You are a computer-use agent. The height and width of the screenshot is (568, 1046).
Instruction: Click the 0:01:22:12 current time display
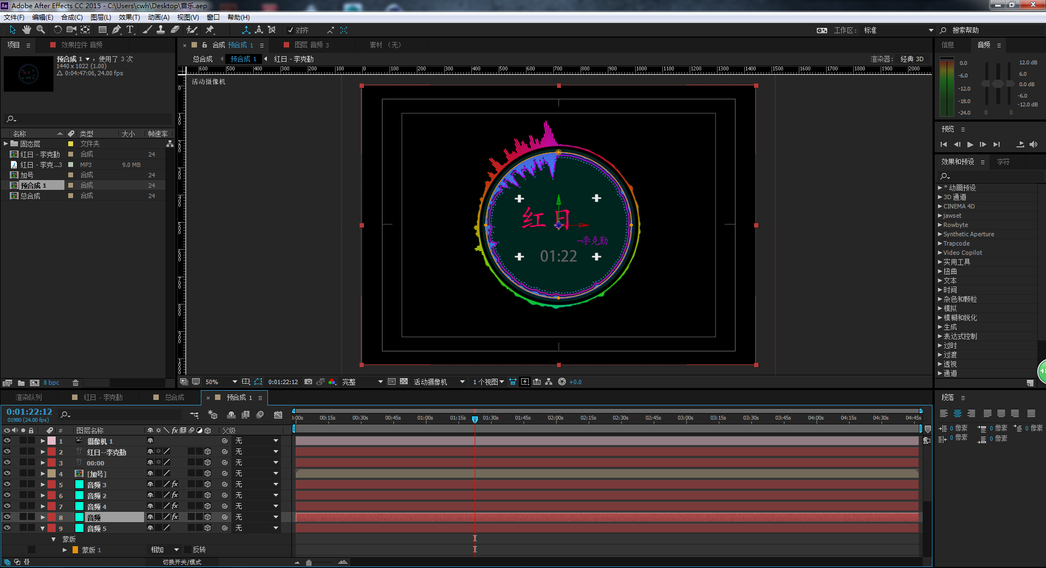pyautogui.click(x=29, y=412)
